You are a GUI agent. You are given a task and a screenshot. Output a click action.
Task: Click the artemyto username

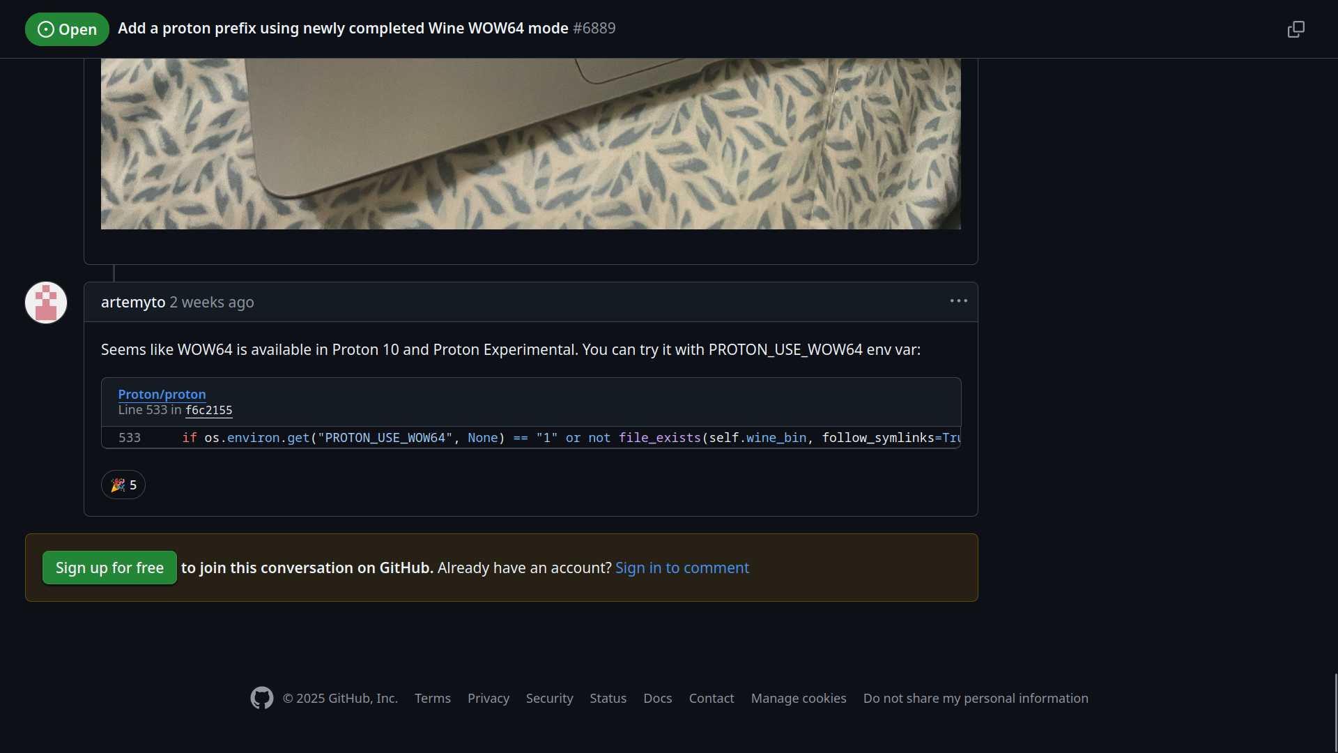[133, 302]
